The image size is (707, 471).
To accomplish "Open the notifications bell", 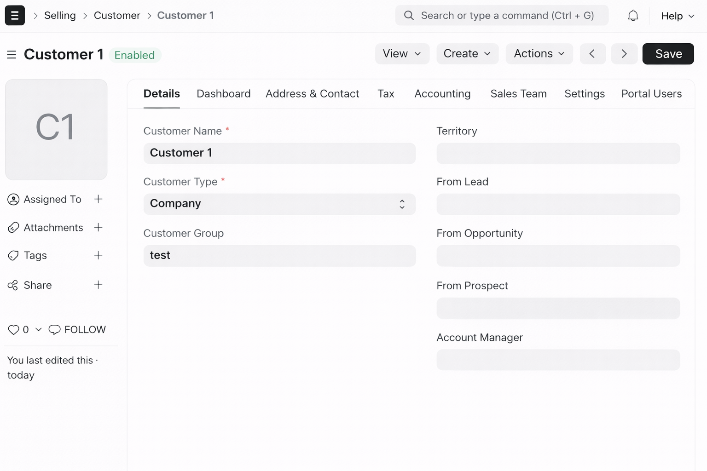I will pyautogui.click(x=633, y=16).
